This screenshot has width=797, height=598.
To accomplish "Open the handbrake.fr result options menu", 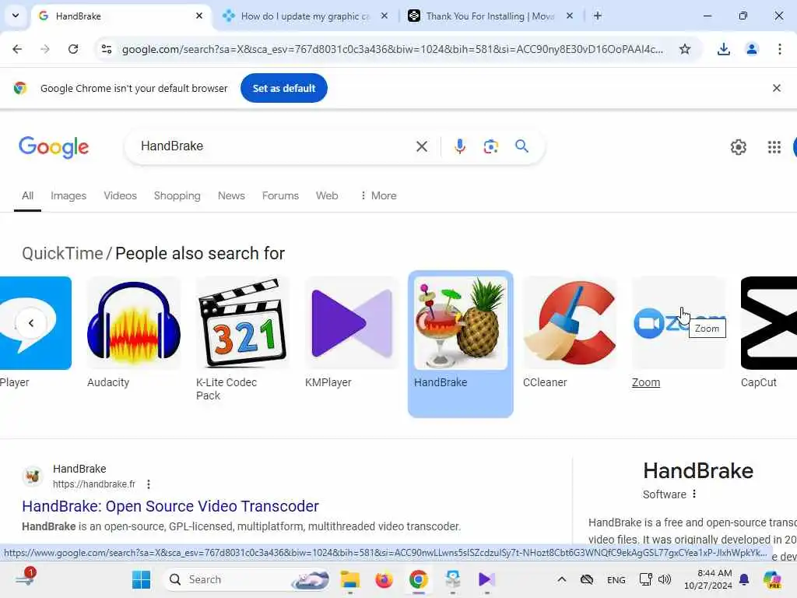I will 149,484.
